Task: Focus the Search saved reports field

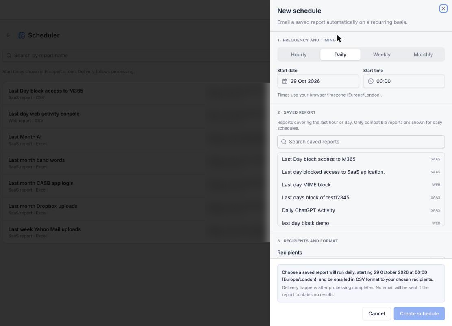Action: pos(361,142)
